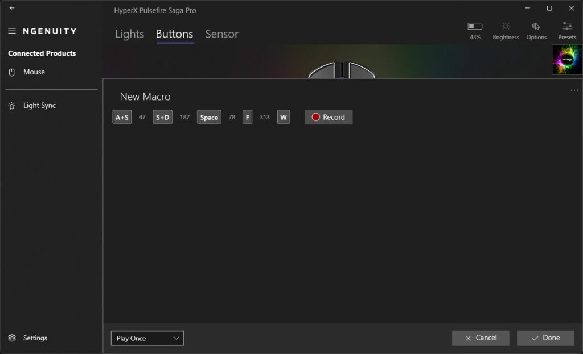Open the Brightness control
The width and height of the screenshot is (583, 354).
click(506, 31)
